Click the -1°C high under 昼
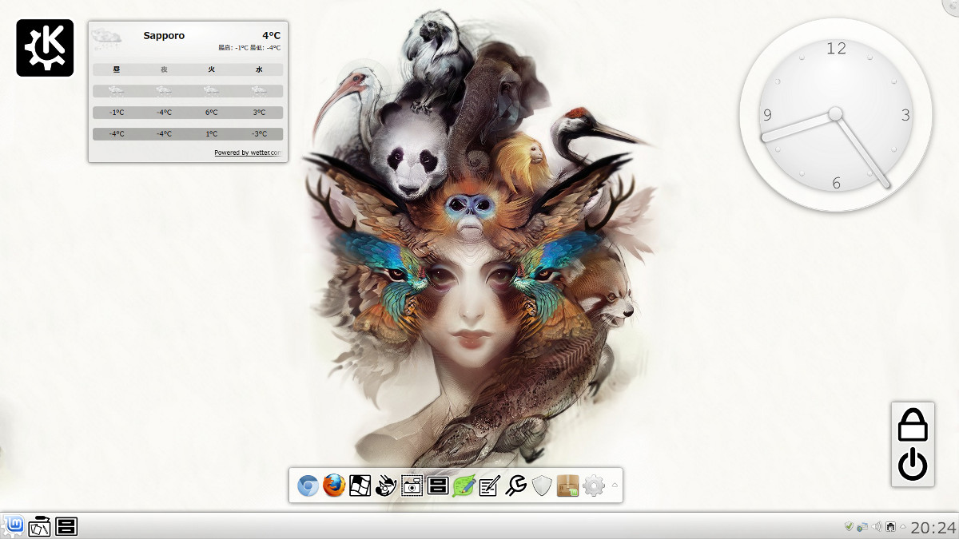The width and height of the screenshot is (959, 539). tap(117, 113)
